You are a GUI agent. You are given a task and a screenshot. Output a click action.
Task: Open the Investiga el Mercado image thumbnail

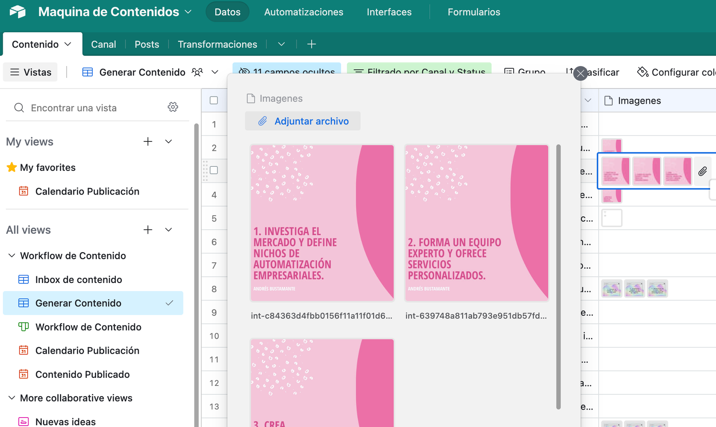point(322,223)
